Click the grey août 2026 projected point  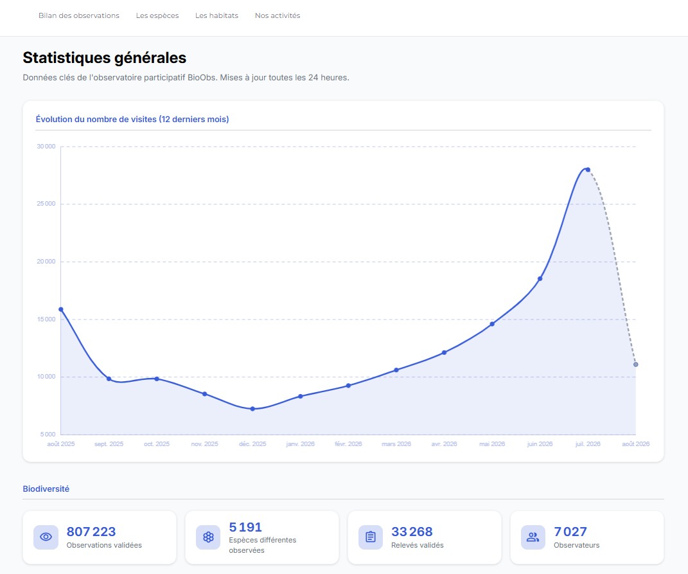click(636, 364)
